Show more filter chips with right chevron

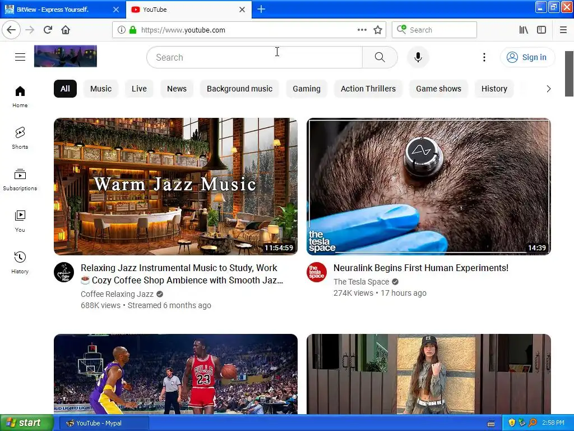(x=548, y=89)
